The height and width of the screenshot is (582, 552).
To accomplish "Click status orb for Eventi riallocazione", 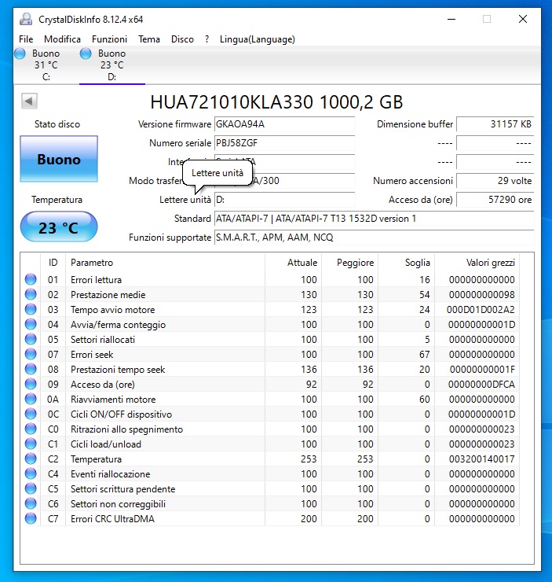I will click(x=31, y=473).
